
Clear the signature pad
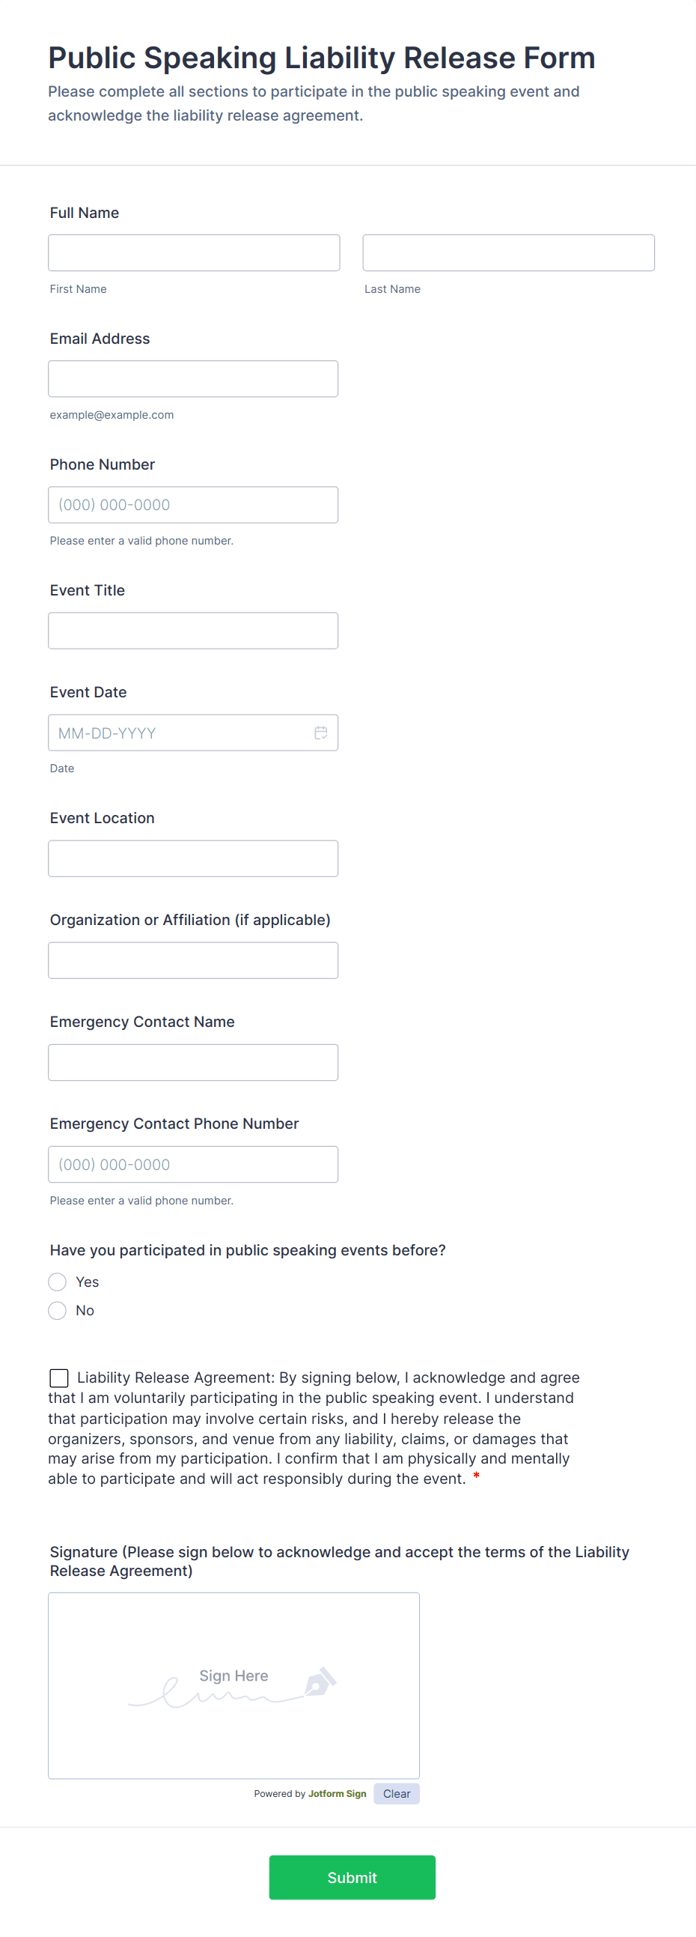coord(396,1793)
